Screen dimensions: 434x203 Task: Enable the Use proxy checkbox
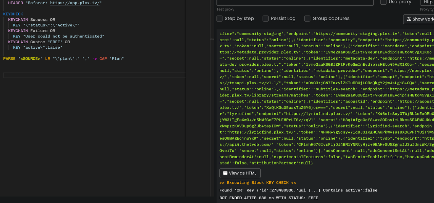pos(383,2)
